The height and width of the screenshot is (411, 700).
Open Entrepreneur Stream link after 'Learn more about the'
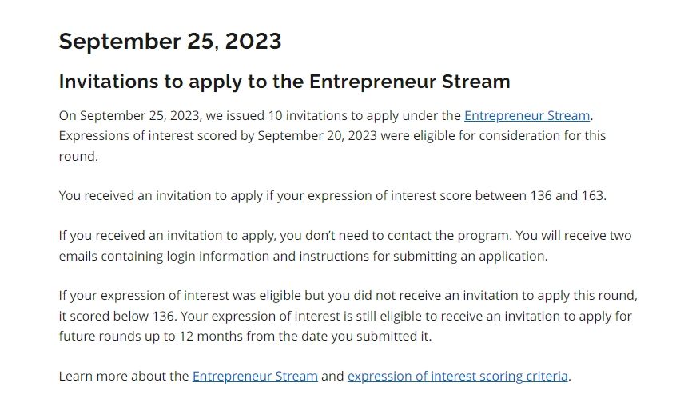[x=255, y=376]
